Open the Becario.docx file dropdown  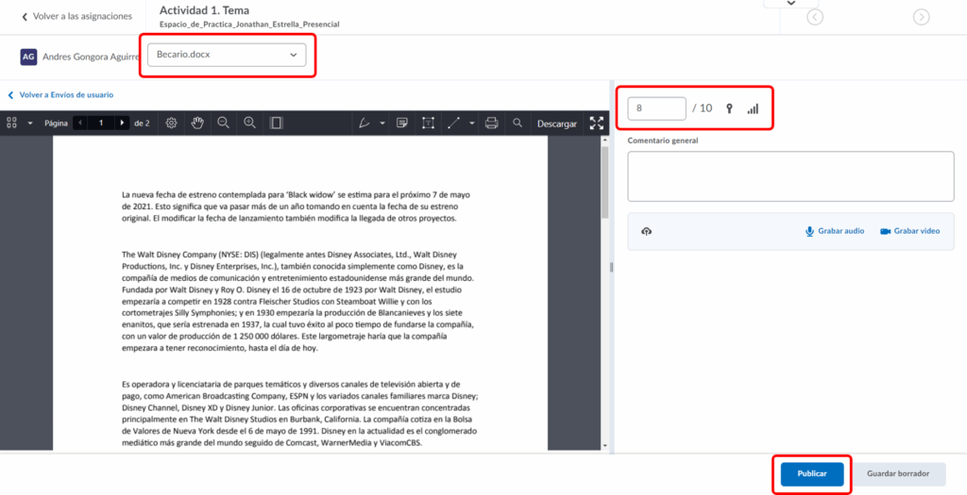pos(227,55)
